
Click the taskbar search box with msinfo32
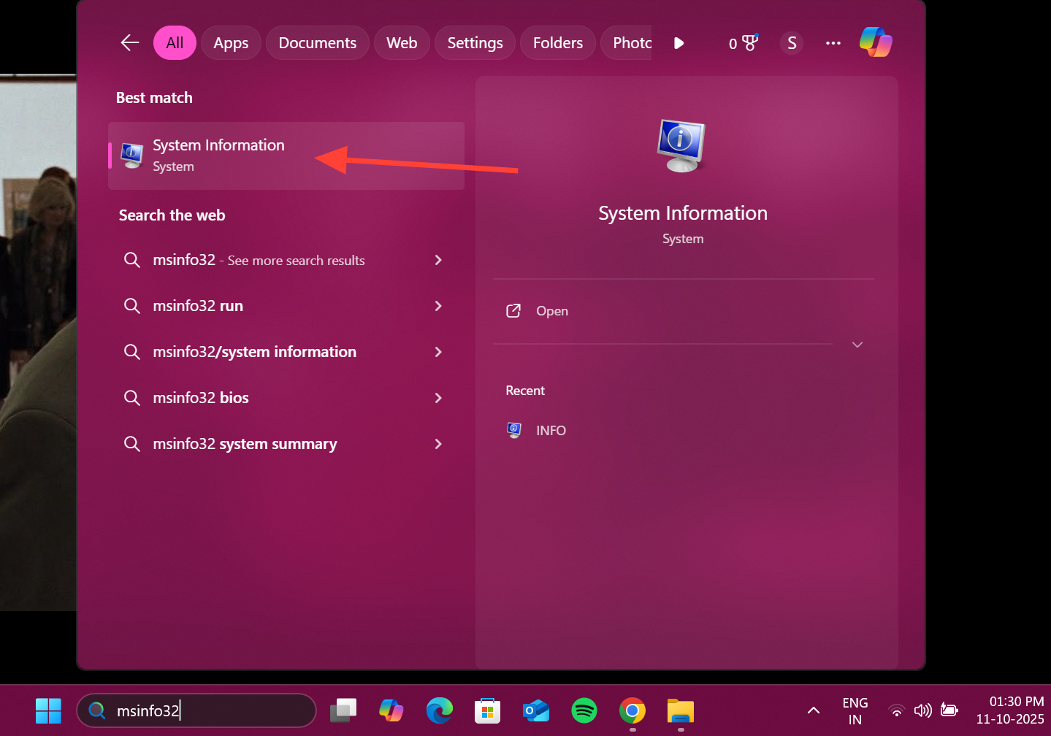coord(205,710)
